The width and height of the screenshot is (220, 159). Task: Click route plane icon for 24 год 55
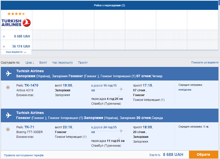pos(121,131)
